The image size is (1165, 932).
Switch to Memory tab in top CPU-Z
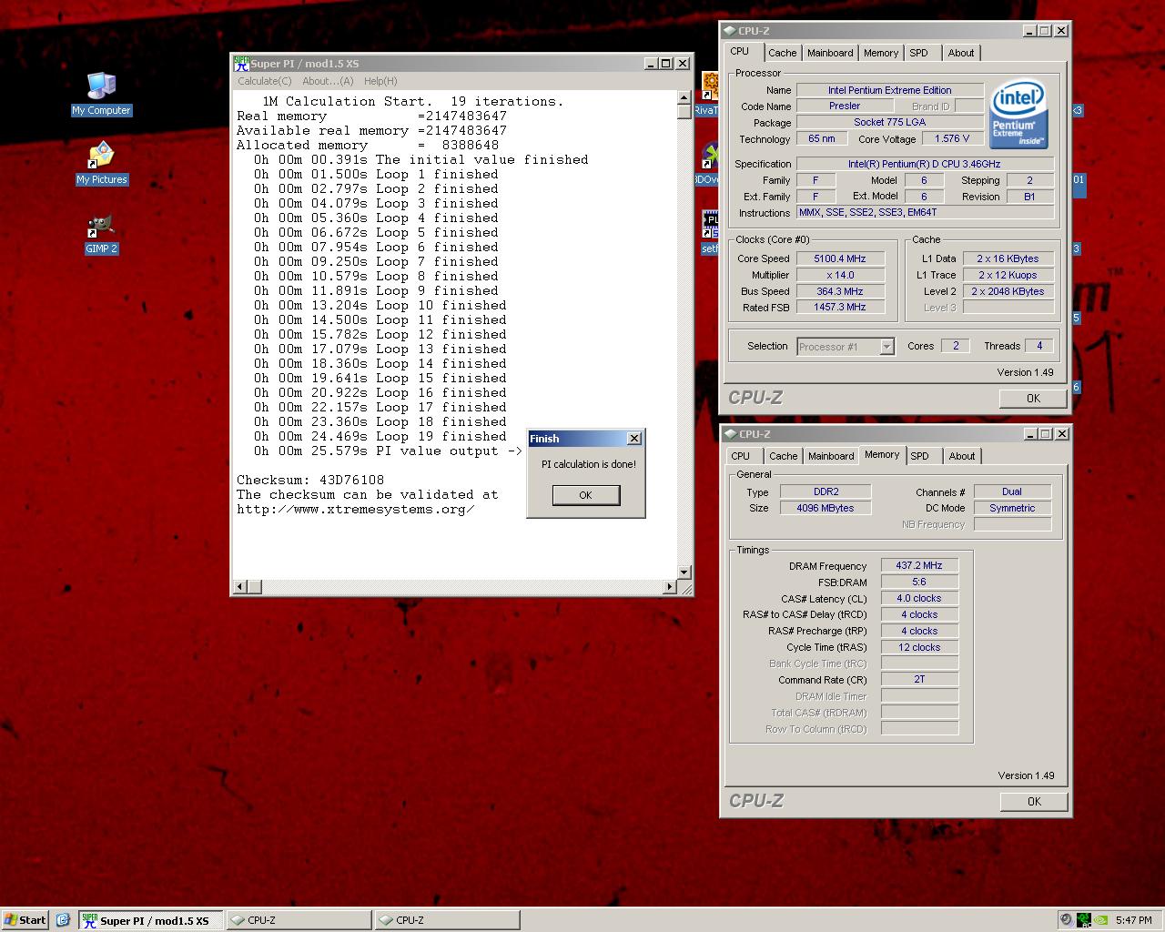coord(881,53)
